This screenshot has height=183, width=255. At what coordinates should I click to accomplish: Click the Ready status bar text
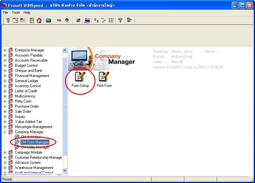tap(7, 179)
